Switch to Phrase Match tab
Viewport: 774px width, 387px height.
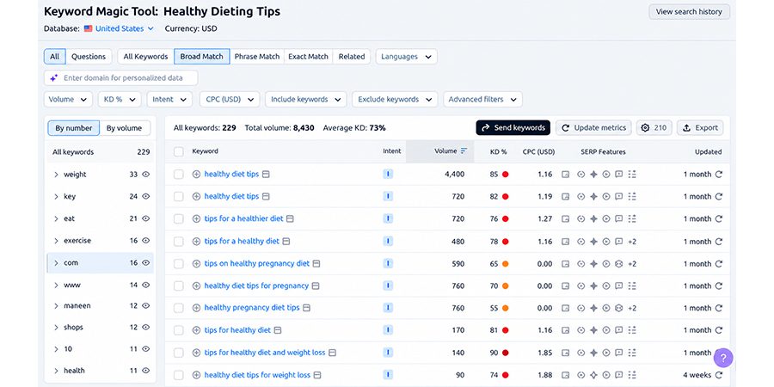tap(256, 56)
